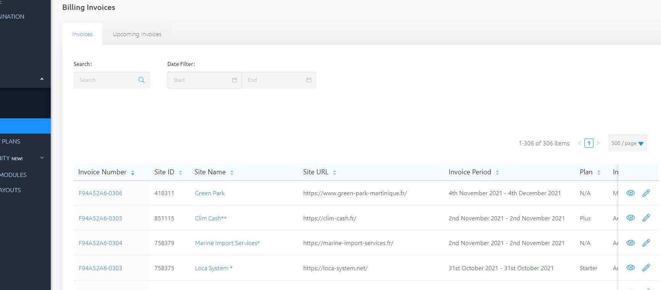This screenshot has width=661, height=290.
Task: View Clim Cash invoice eye icon
Action: 630,218
